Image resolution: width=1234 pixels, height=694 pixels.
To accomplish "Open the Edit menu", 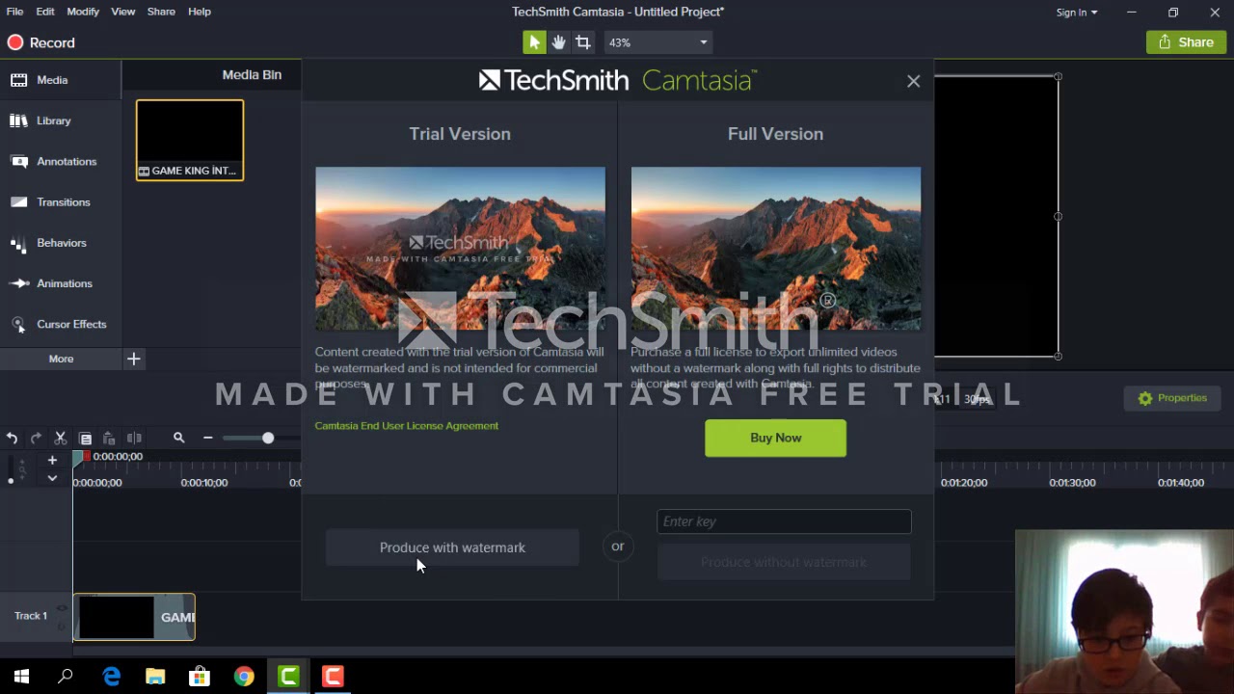I will [45, 12].
